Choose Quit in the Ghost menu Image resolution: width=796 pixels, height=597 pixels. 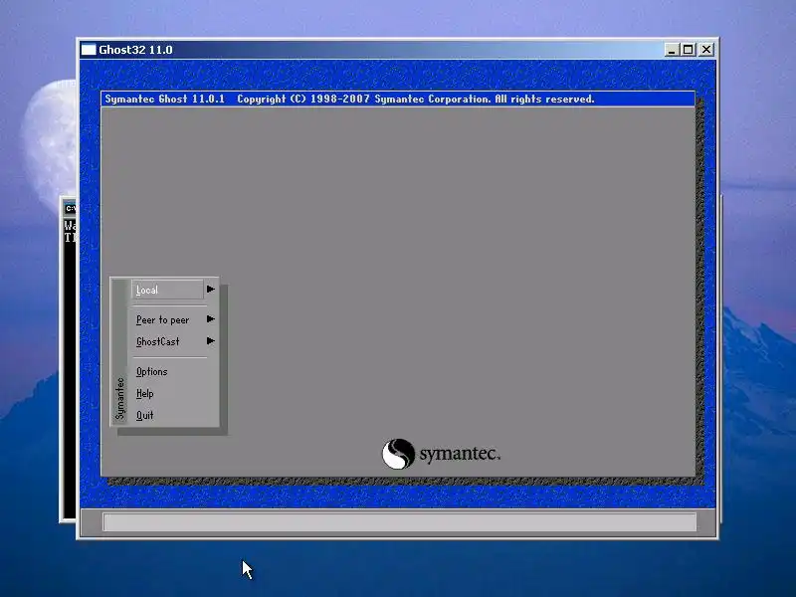[144, 415]
